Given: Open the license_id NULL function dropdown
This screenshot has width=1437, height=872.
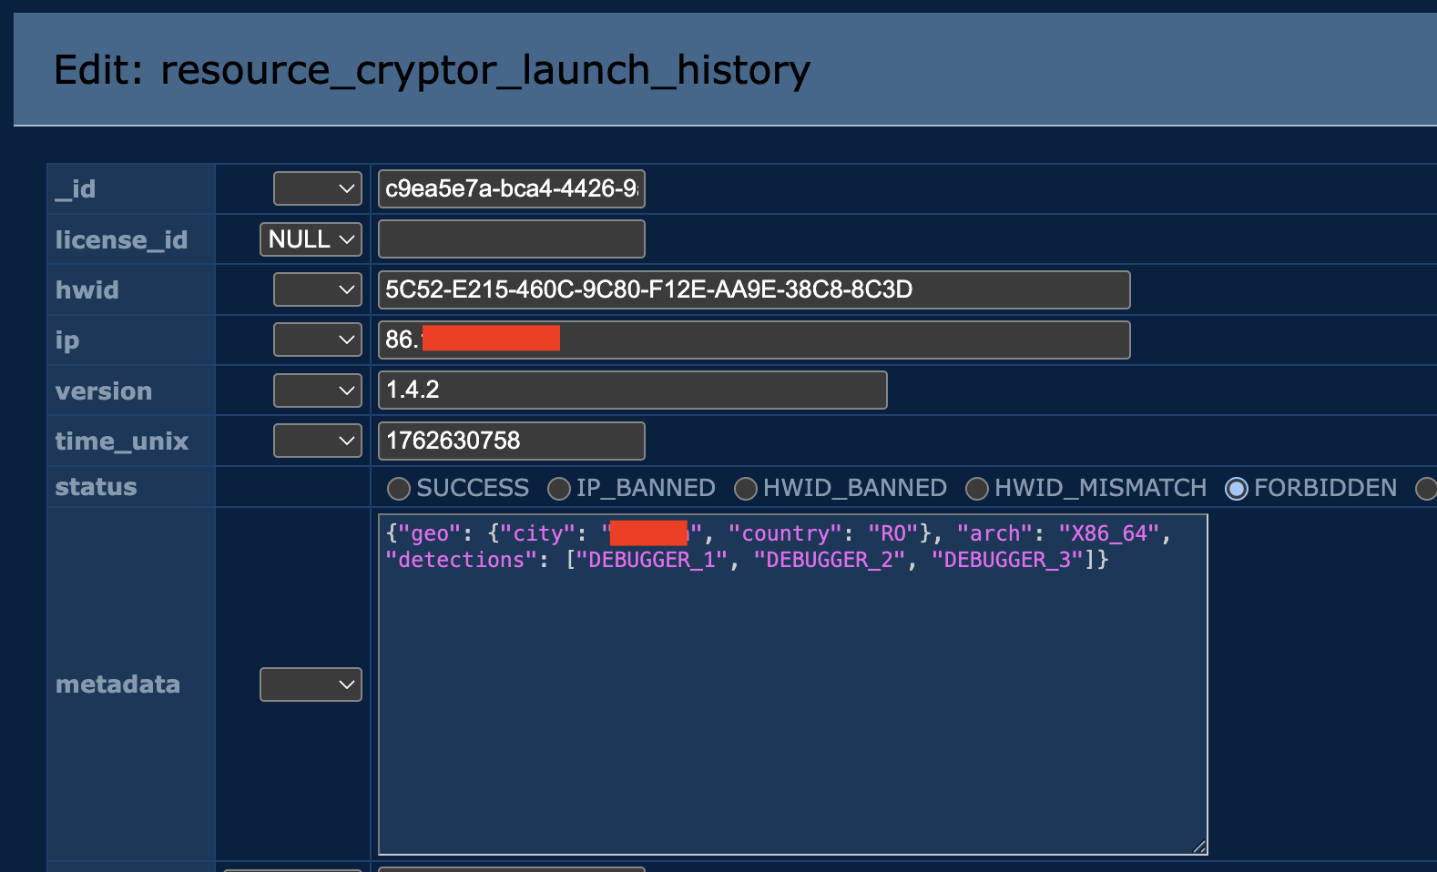Looking at the screenshot, I should click(311, 239).
